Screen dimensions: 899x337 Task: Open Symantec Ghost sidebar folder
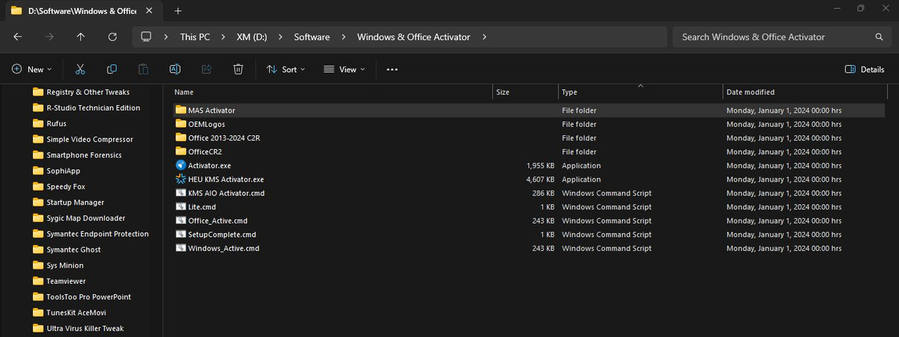pyautogui.click(x=67, y=249)
